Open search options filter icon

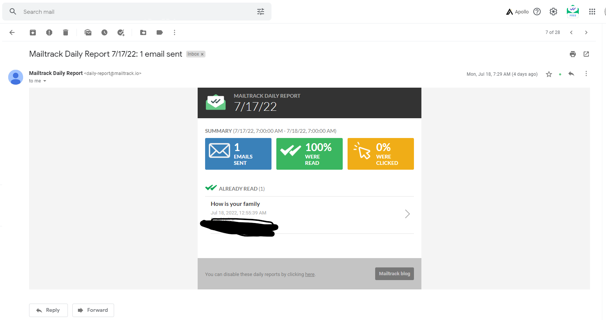point(261,12)
